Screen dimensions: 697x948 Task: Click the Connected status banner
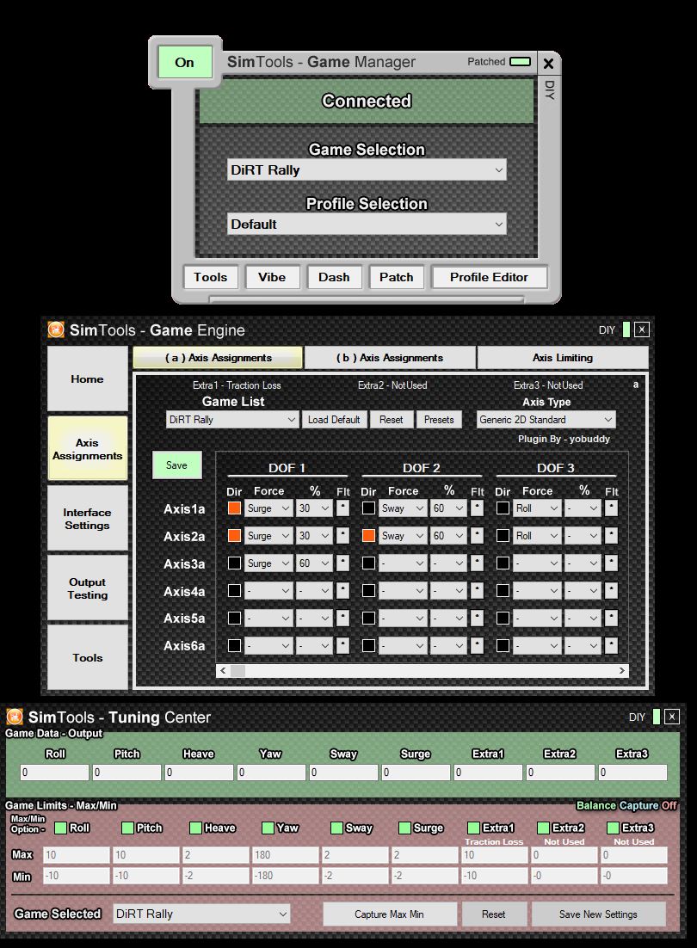coord(367,101)
